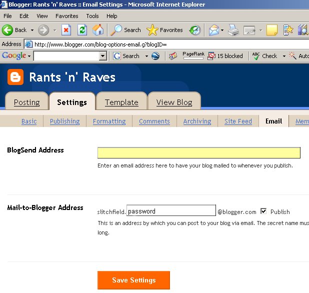309x293 pixels.
Task: Open the Formatting settings link
Action: pos(109,121)
